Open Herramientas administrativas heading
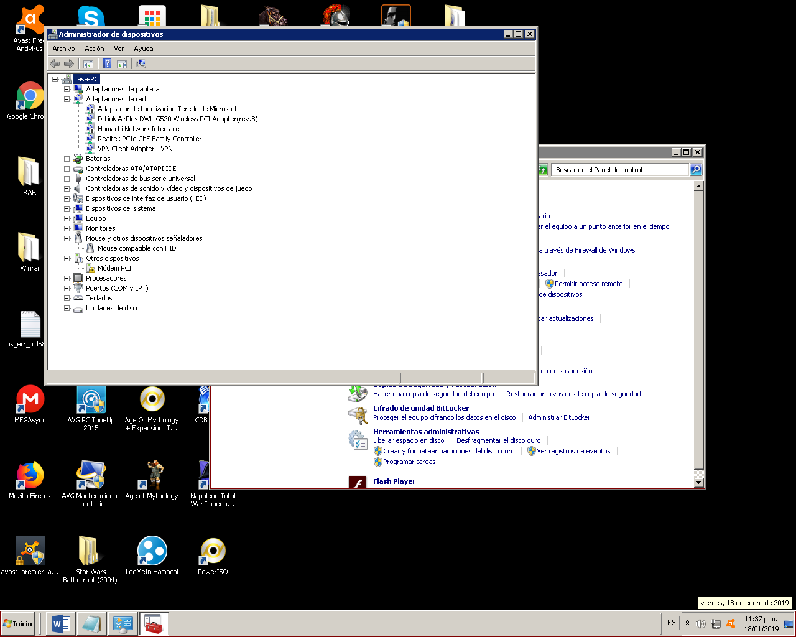 [x=426, y=432]
